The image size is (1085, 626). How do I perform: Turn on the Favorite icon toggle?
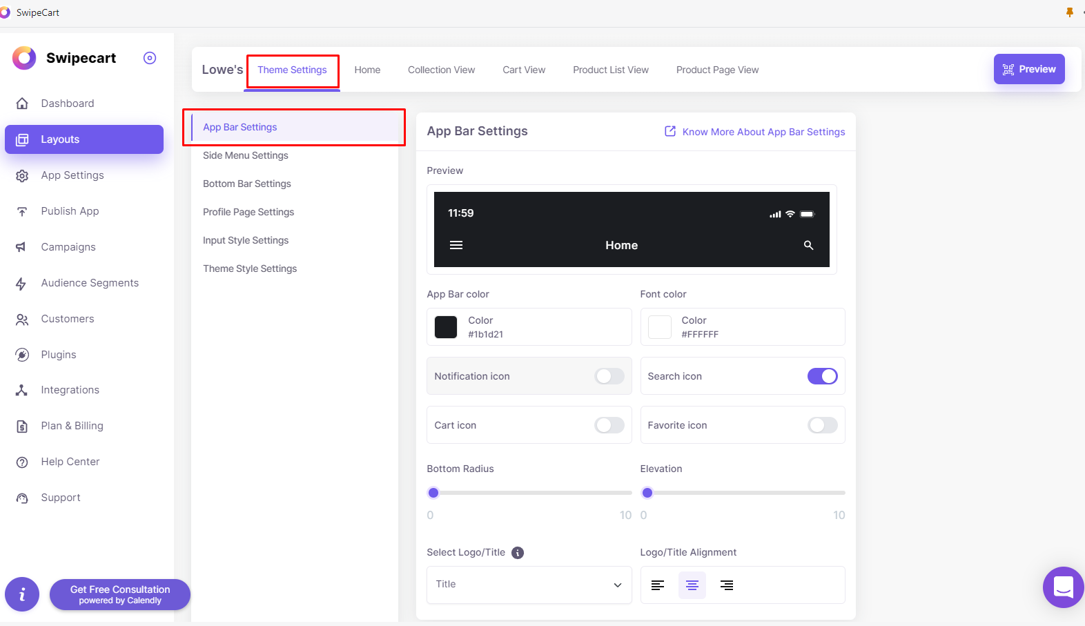tap(822, 425)
